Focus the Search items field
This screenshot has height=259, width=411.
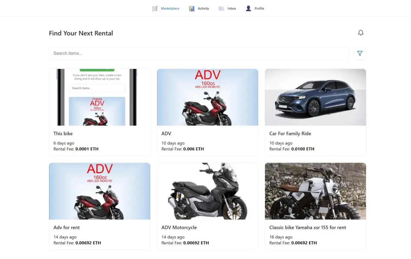[199, 53]
